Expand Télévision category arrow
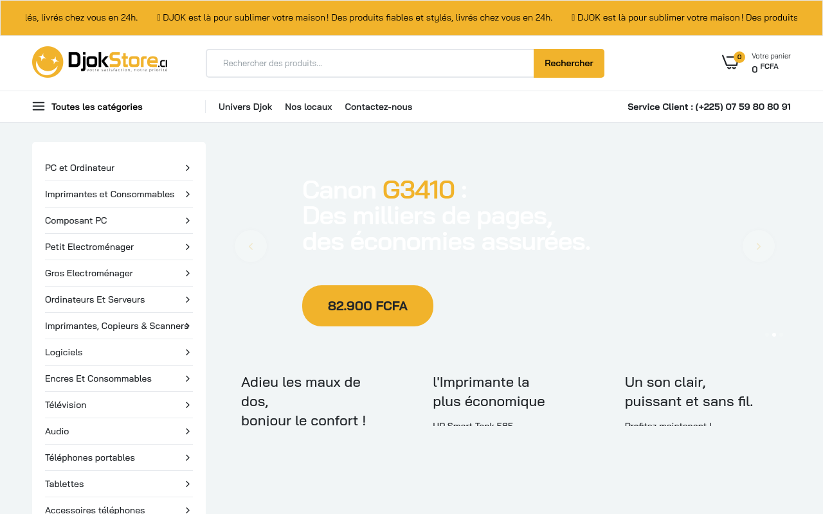The height and width of the screenshot is (514, 823). click(188, 405)
